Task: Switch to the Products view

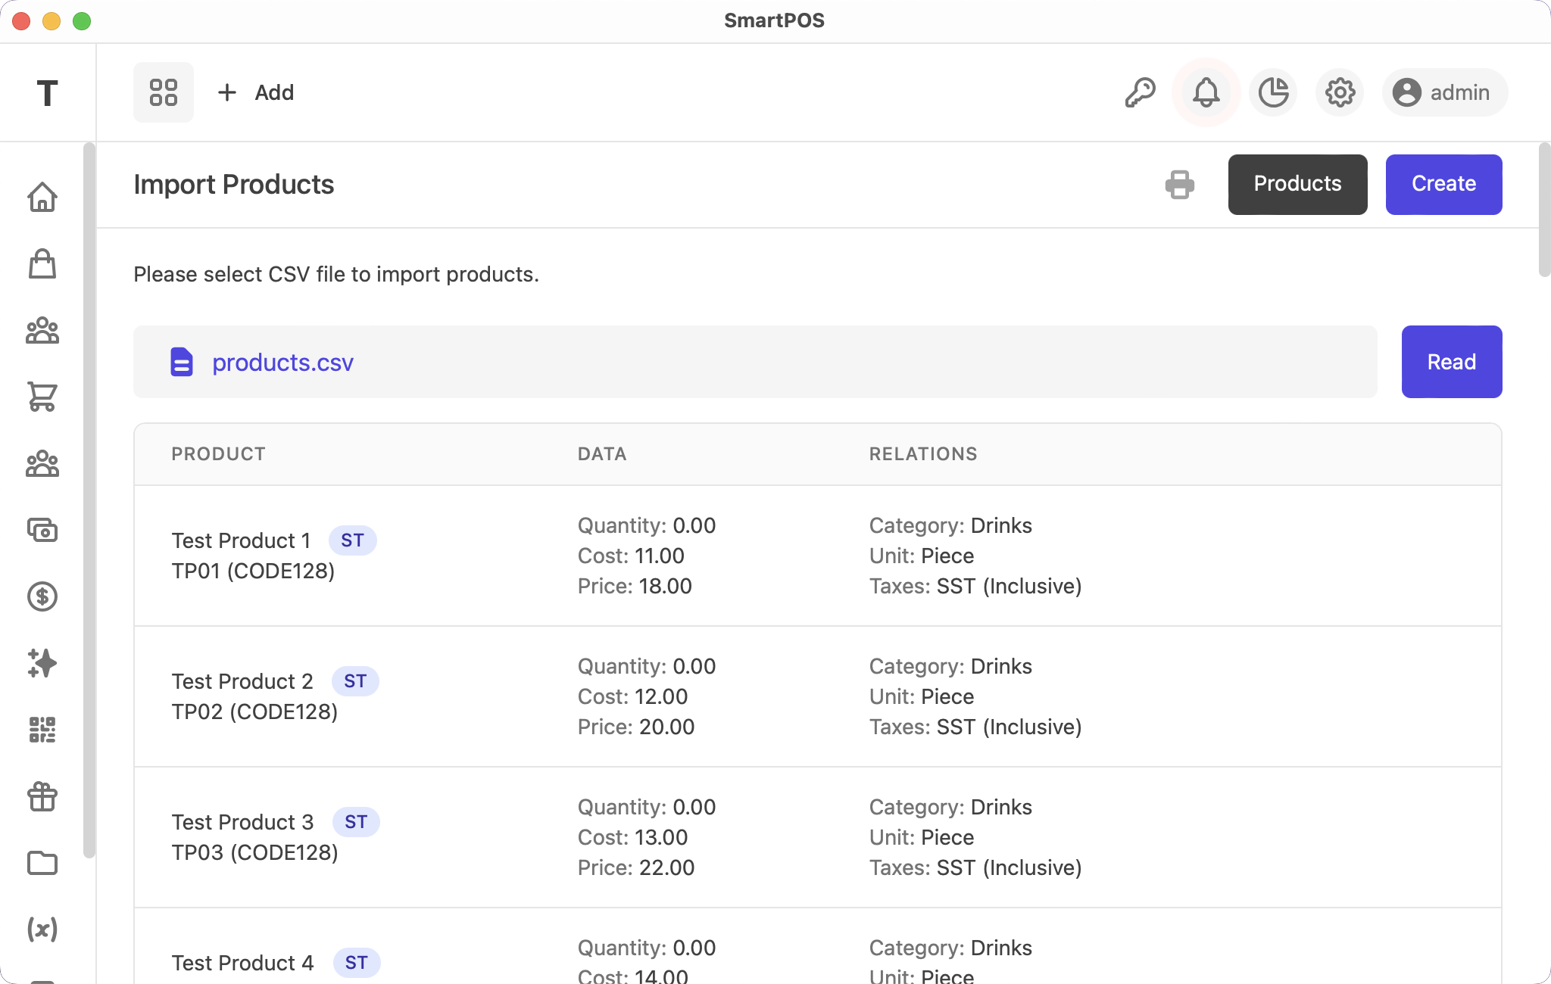Action: tap(1297, 184)
